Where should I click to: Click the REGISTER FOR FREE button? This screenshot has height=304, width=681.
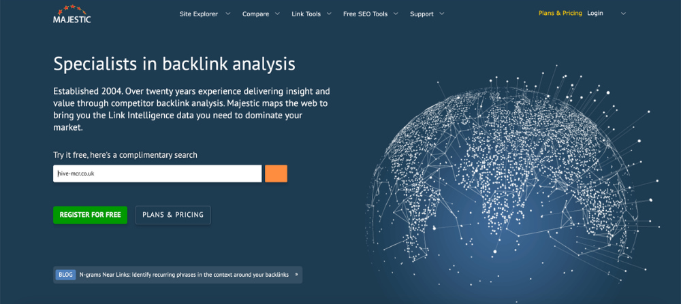coord(91,215)
